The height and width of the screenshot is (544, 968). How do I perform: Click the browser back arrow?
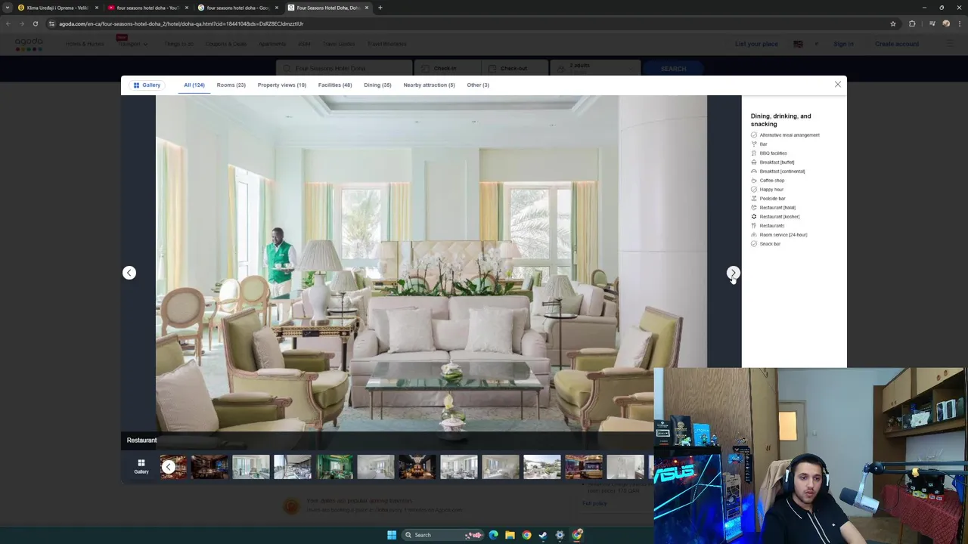(8, 23)
